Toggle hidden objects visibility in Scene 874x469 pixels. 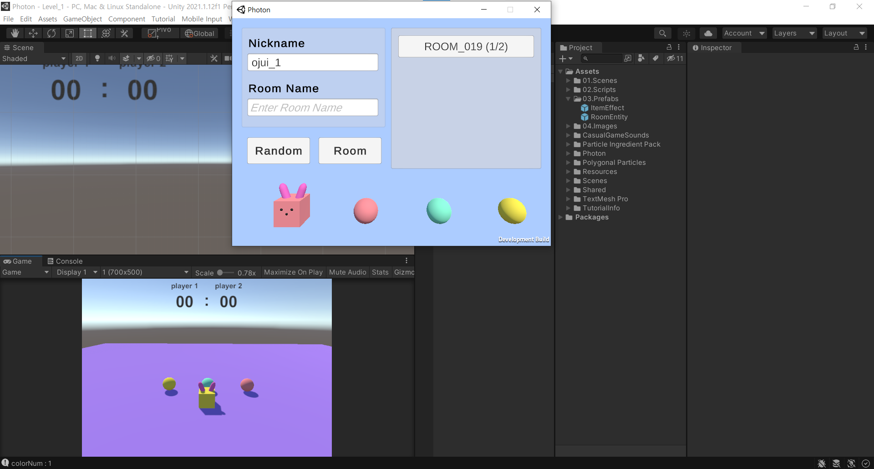point(153,58)
